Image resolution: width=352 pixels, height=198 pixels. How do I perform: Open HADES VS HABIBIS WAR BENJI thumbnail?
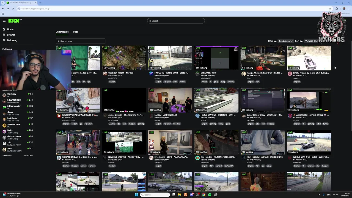pyautogui.click(x=170, y=58)
